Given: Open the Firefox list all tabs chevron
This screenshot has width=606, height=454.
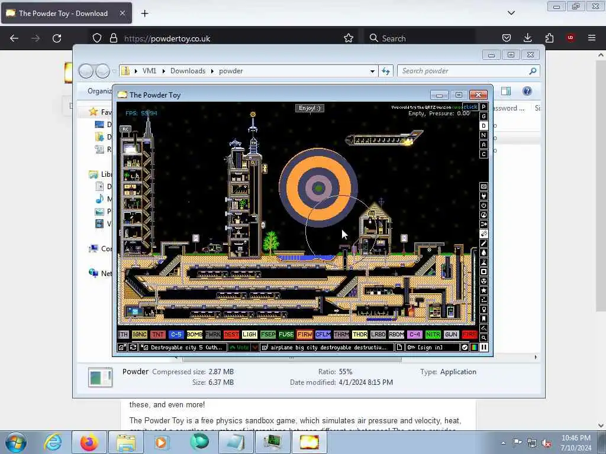Looking at the screenshot, I should [x=511, y=13].
